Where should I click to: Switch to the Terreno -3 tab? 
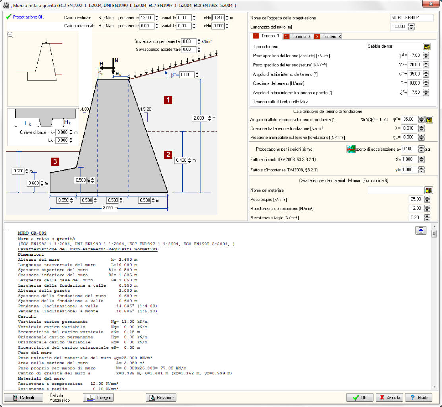[328, 37]
